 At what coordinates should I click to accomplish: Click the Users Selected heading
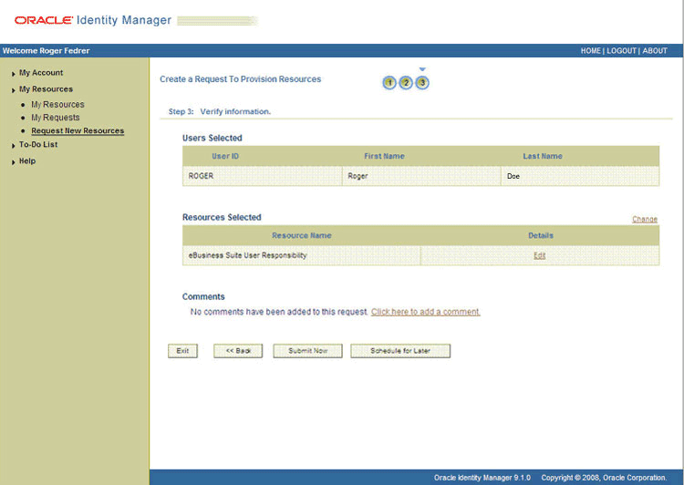coord(212,139)
